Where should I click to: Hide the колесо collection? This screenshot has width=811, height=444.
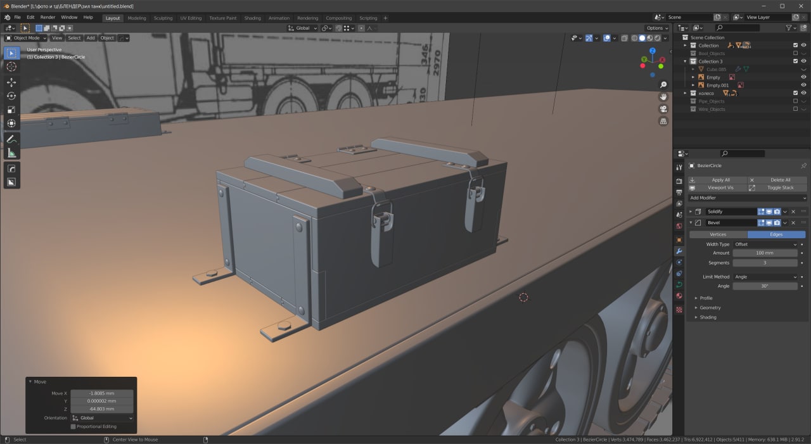coord(803,93)
